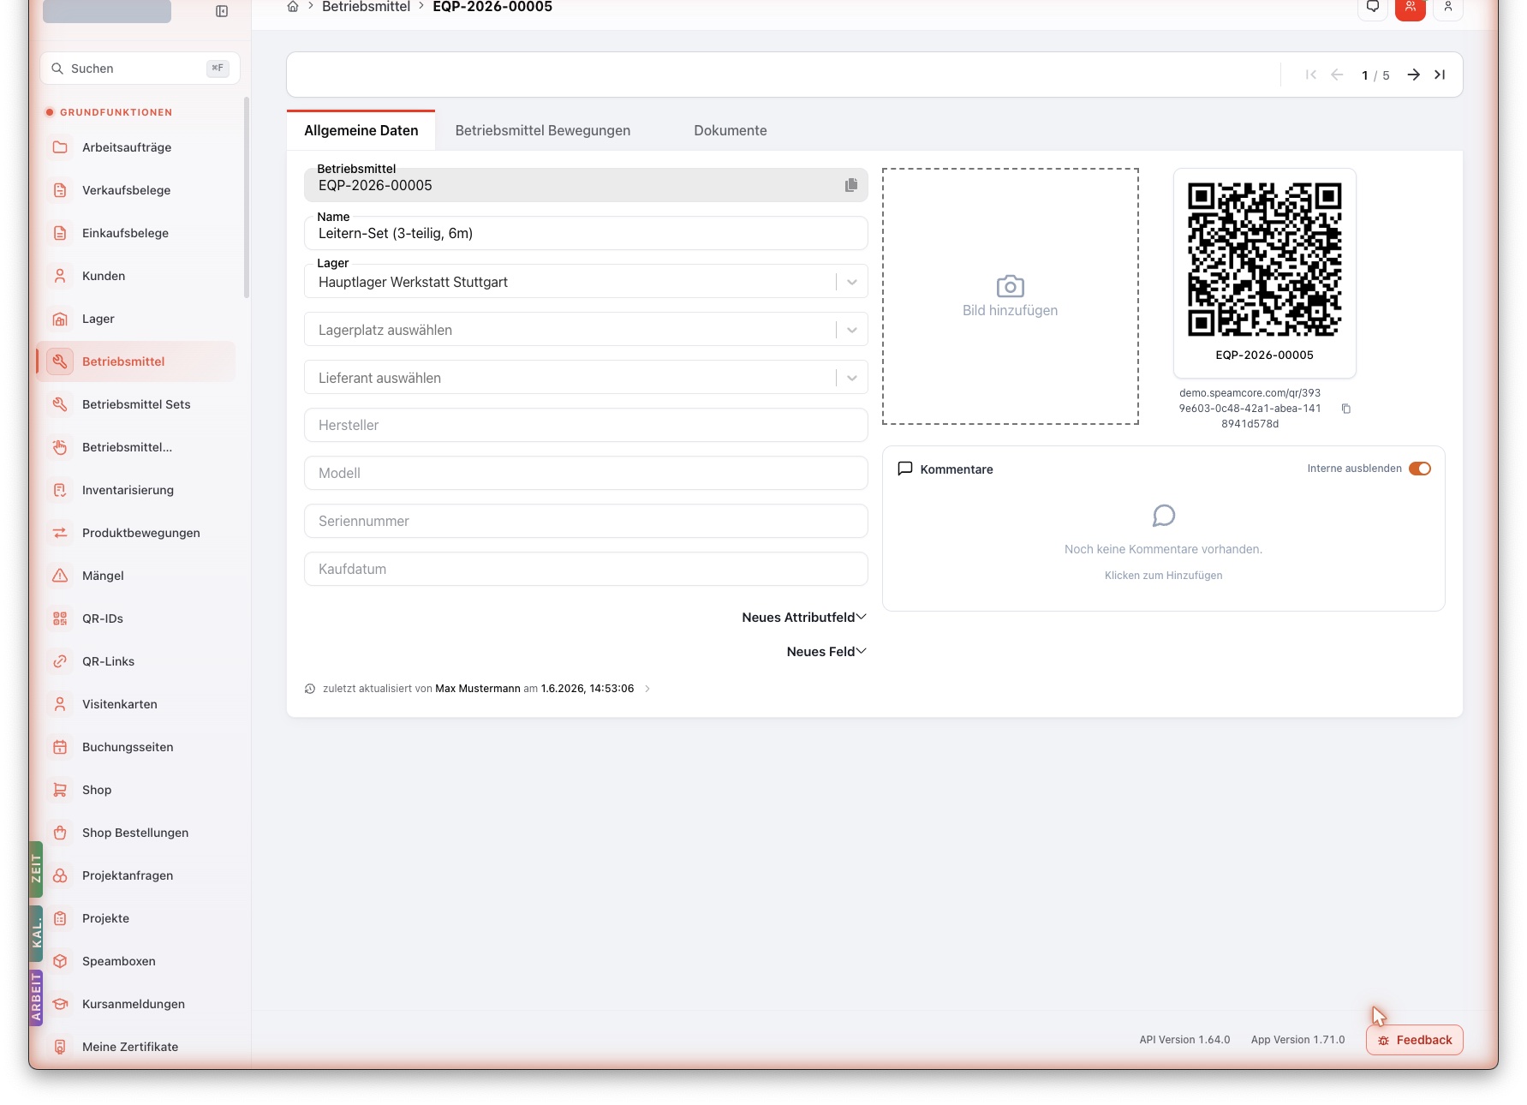The width and height of the screenshot is (1527, 1105).
Task: Open the ARBEIT side tab
Action: [x=36, y=997]
